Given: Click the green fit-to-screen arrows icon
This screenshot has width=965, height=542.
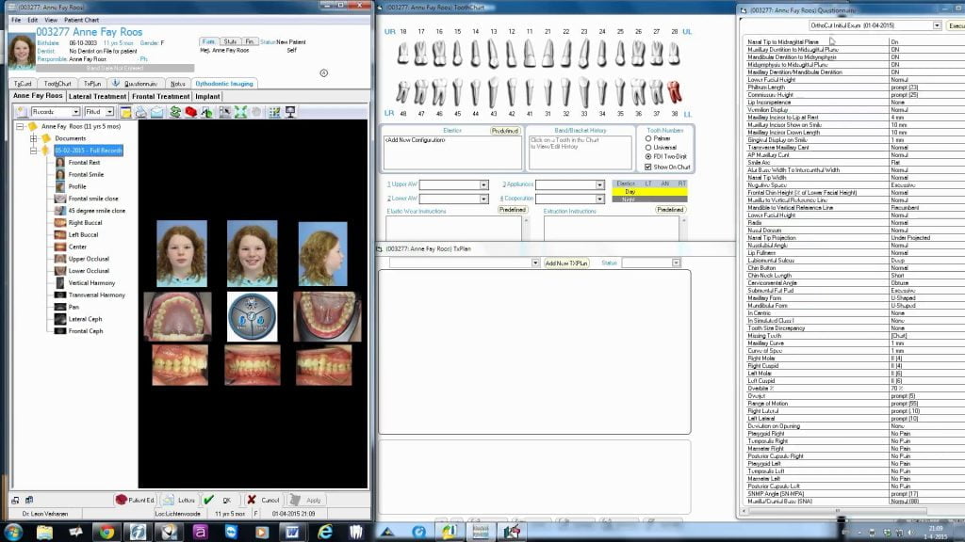Looking at the screenshot, I should tap(241, 112).
